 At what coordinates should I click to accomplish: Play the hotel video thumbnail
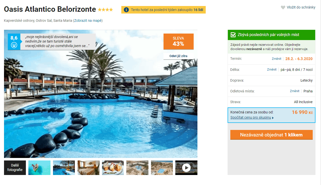186,168
